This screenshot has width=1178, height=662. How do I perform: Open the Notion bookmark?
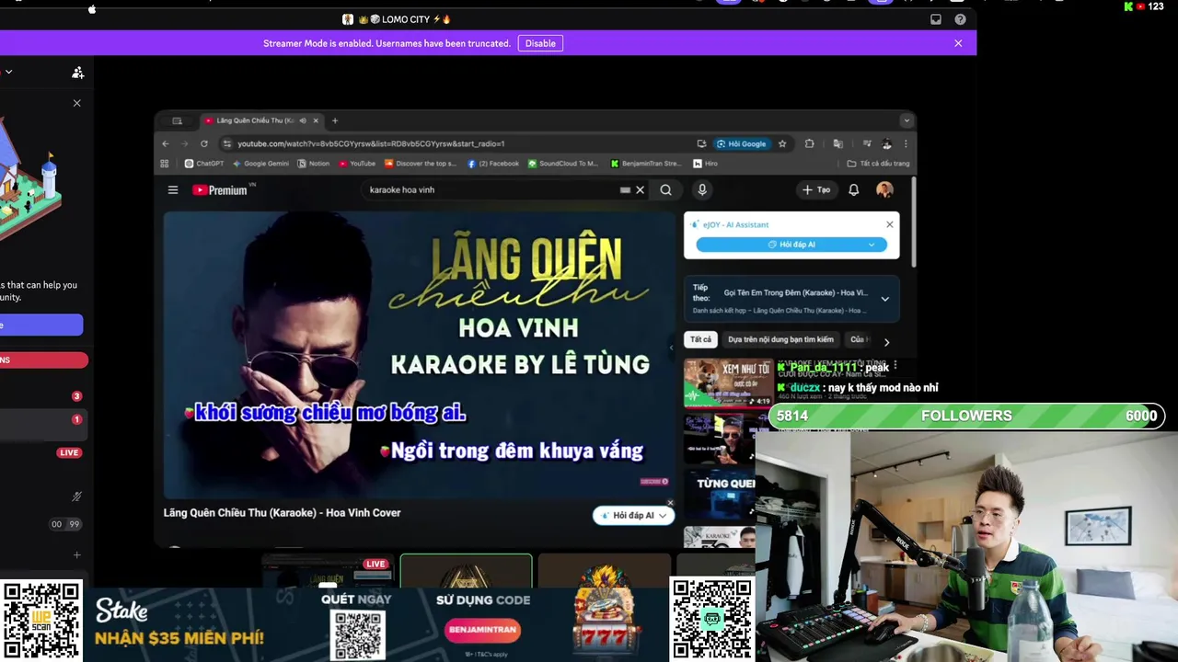click(x=314, y=164)
